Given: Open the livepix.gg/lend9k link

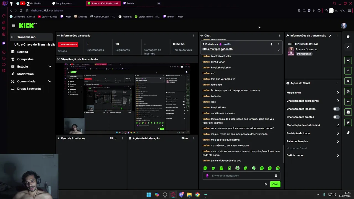Looking at the screenshot, I should tap(218, 49).
